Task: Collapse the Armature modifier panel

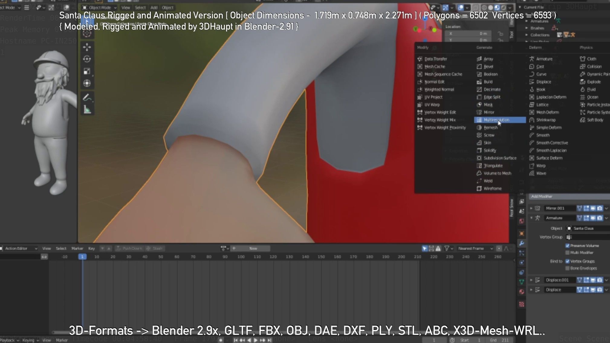Action: (531, 218)
